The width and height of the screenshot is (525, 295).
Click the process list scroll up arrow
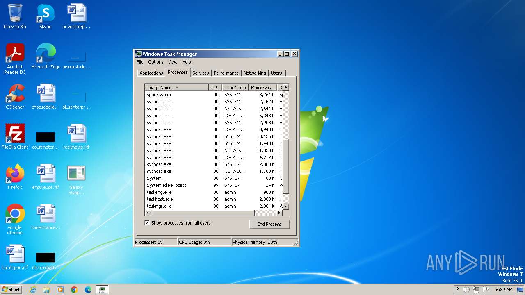pos(286,87)
